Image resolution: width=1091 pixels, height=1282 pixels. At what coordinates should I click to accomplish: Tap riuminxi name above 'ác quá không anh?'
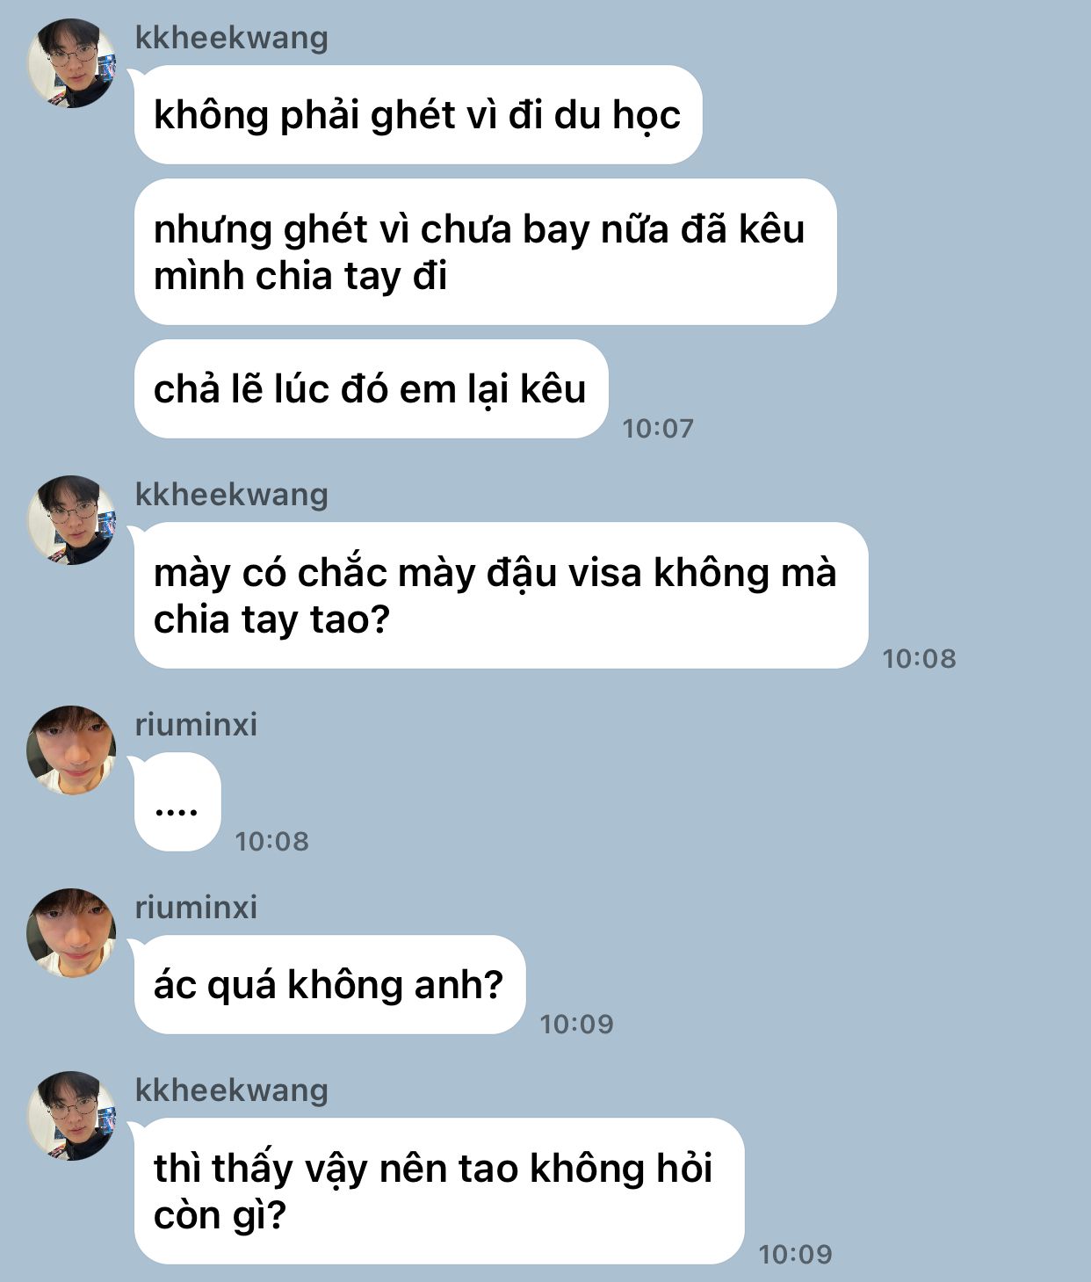pos(196,907)
